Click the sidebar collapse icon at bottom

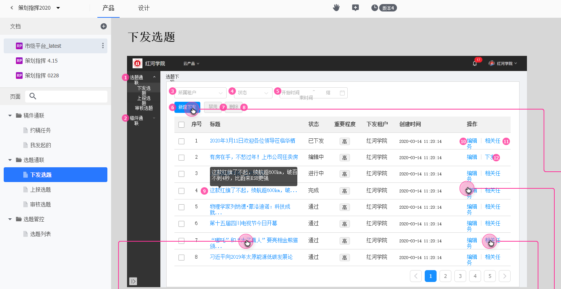[133, 281]
